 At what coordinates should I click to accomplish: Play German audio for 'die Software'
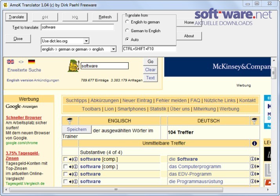pos(257,159)
